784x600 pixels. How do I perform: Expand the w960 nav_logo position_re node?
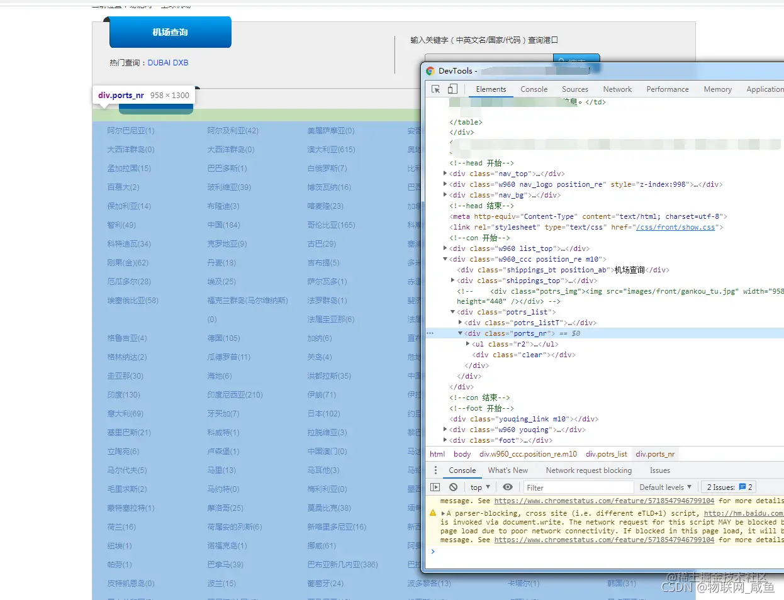445,184
